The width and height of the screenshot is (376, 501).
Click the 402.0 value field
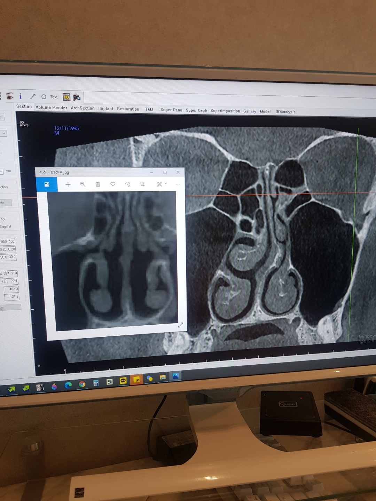[x=11, y=289]
